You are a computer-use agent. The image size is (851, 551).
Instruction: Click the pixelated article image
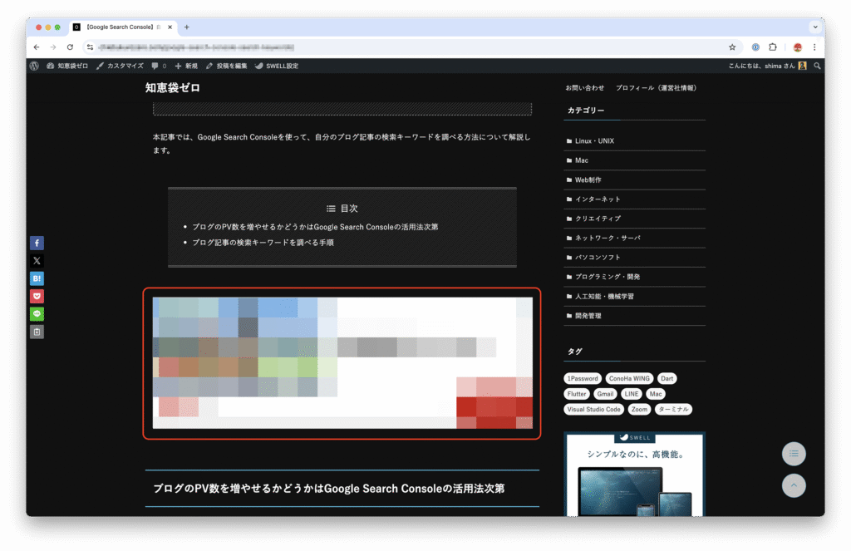(x=342, y=362)
